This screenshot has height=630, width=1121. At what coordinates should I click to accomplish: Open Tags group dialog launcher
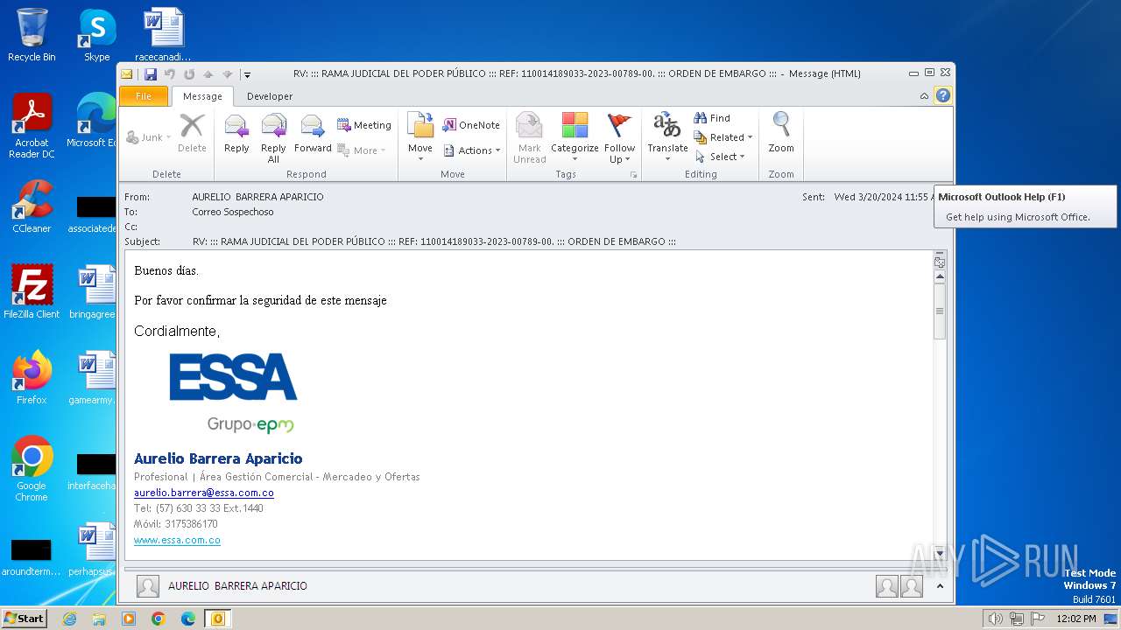(x=633, y=175)
